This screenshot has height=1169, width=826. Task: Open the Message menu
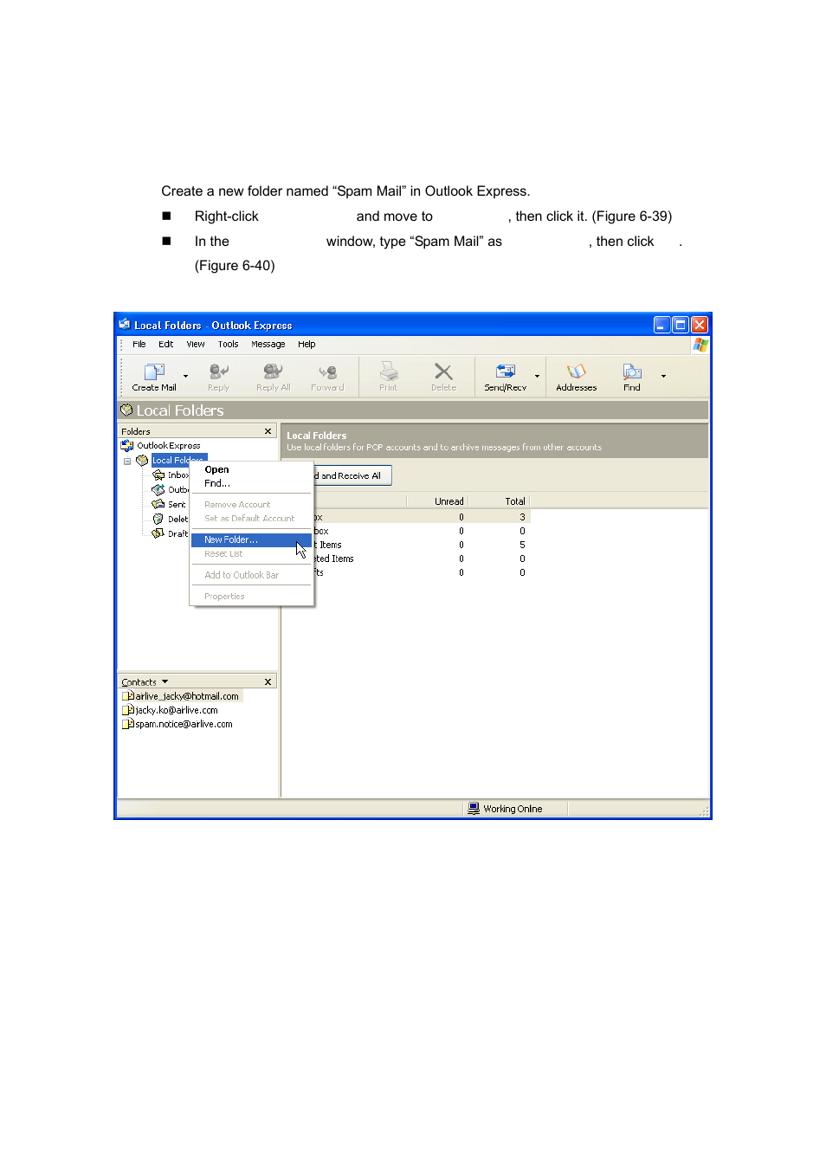pyautogui.click(x=268, y=344)
